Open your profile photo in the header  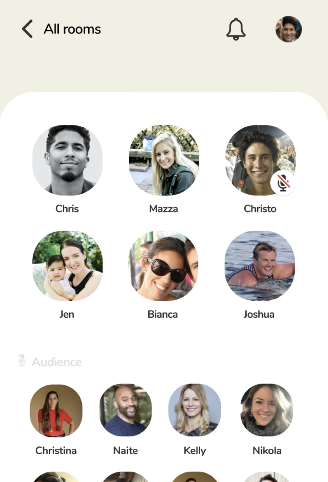coord(288,29)
